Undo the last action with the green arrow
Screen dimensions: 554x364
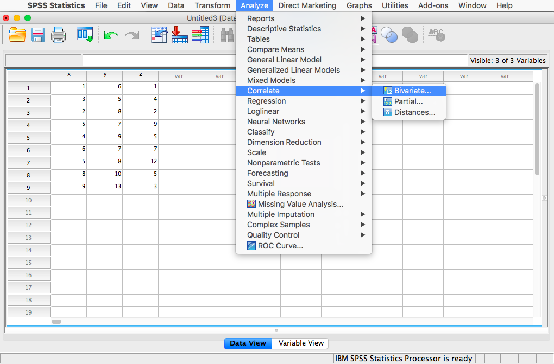[111, 35]
